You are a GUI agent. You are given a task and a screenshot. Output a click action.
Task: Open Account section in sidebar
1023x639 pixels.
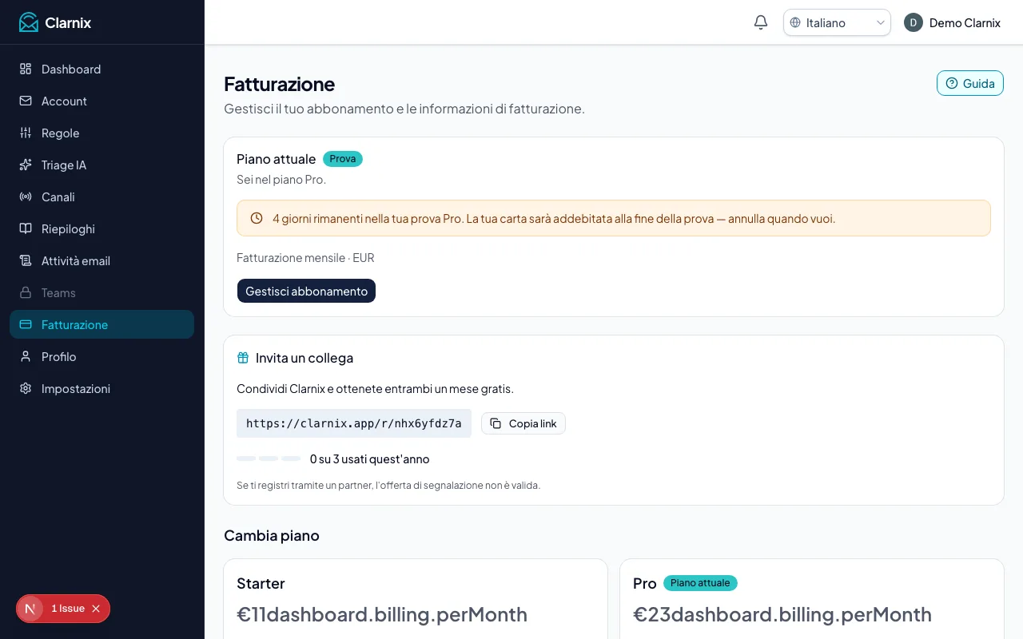click(102, 101)
